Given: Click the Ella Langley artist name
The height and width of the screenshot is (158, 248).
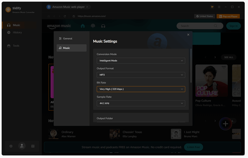Looking at the screenshot, I should [130, 136].
